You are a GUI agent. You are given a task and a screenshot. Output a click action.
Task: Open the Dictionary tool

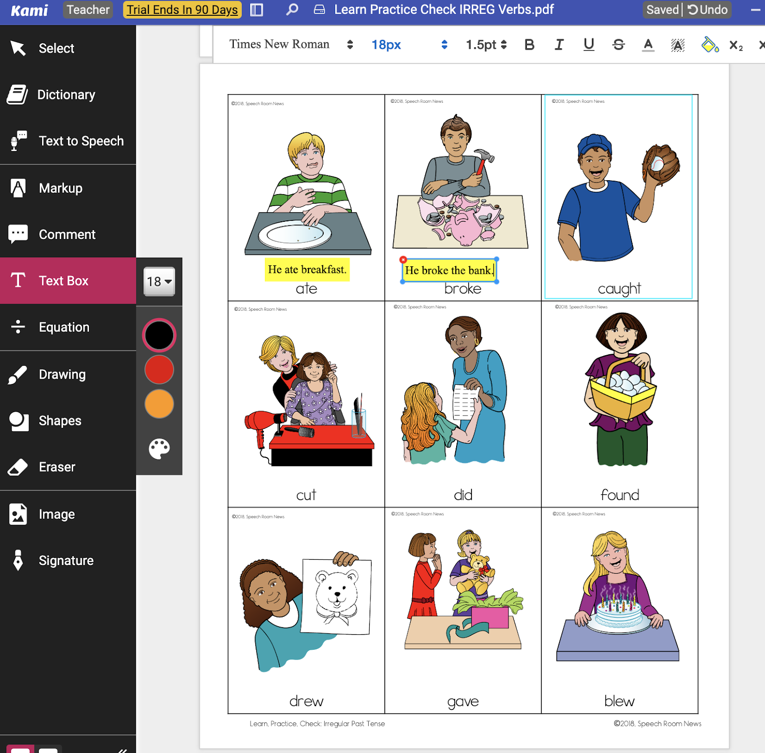(68, 95)
